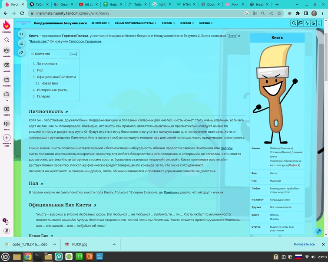Open Chrome tab search chevron
The height and width of the screenshot is (262, 328).
(x=297, y=4)
